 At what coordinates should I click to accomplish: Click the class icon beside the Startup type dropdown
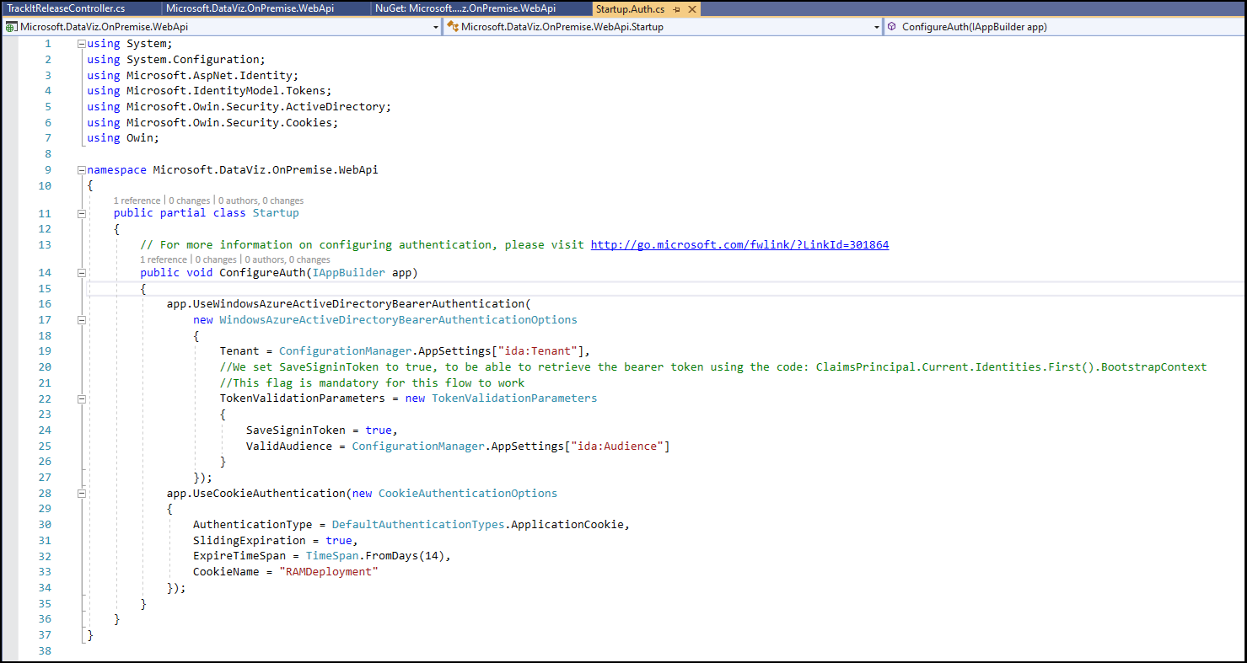[453, 26]
